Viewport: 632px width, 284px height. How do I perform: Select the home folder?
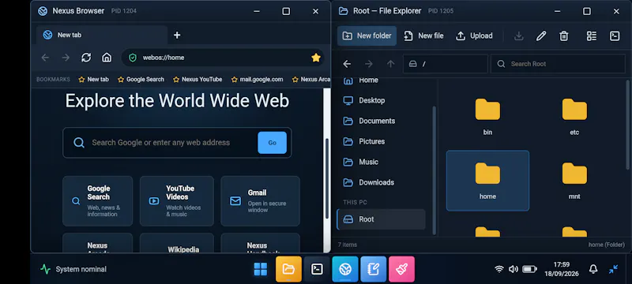click(x=487, y=181)
